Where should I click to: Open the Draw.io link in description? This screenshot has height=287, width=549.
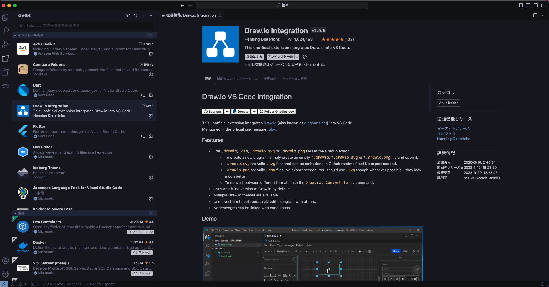click(270, 123)
